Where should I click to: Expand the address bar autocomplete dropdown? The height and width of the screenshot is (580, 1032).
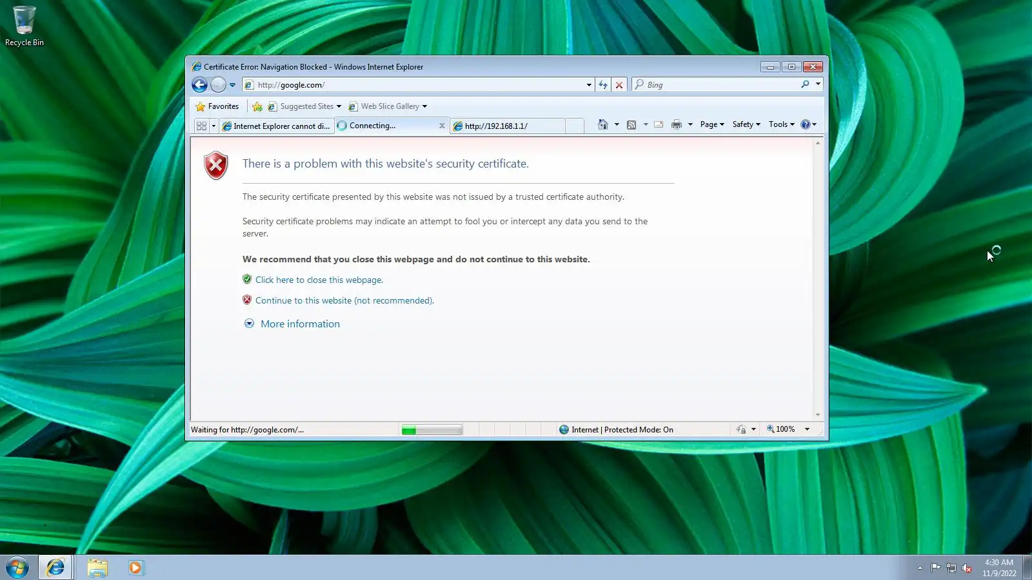click(x=589, y=85)
